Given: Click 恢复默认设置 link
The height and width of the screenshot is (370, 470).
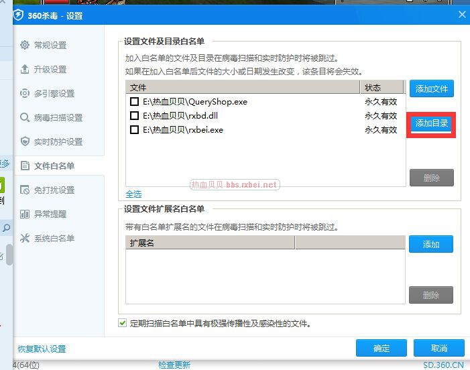Looking at the screenshot, I should 42,349.
